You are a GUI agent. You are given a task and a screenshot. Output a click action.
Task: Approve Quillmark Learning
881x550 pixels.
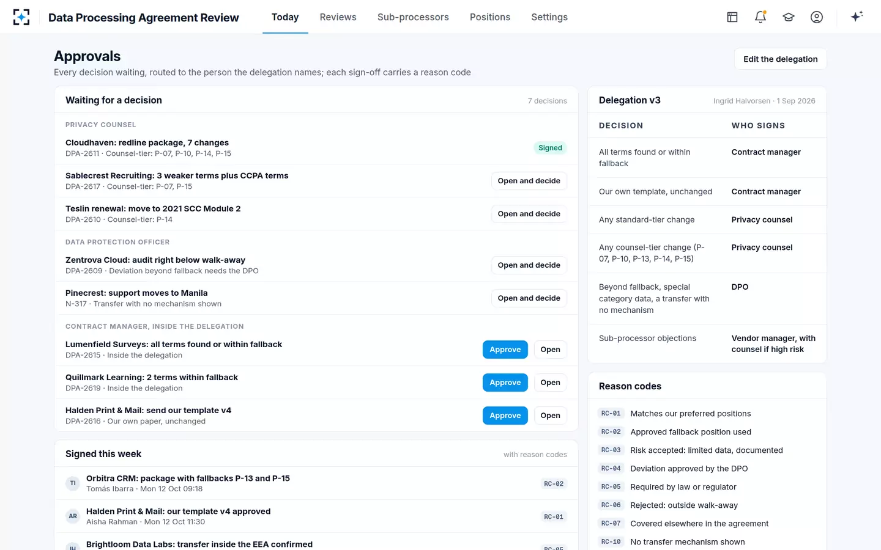click(x=505, y=383)
